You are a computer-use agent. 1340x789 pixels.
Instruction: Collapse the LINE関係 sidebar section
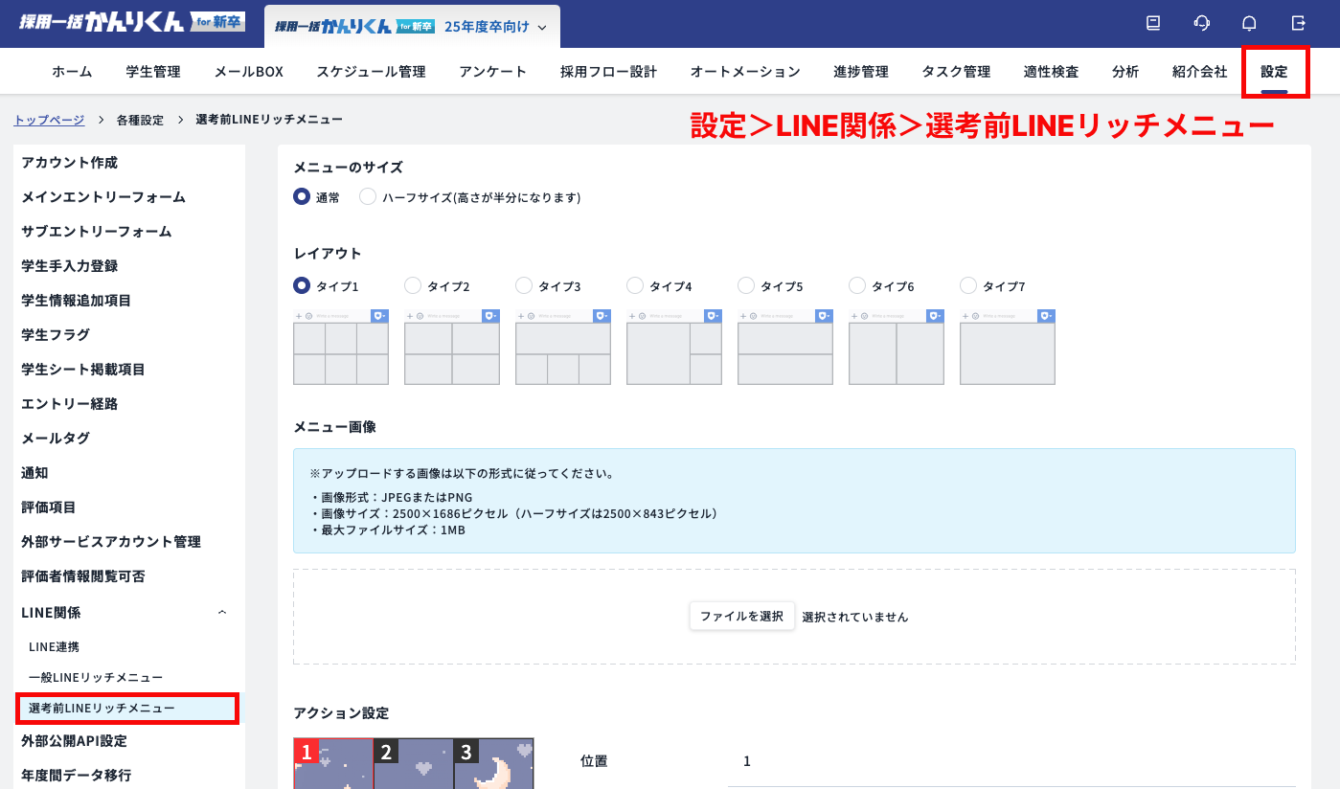(221, 611)
